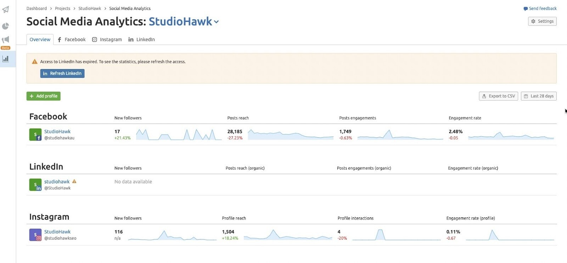Click the Profile interactions column header

[355, 218]
